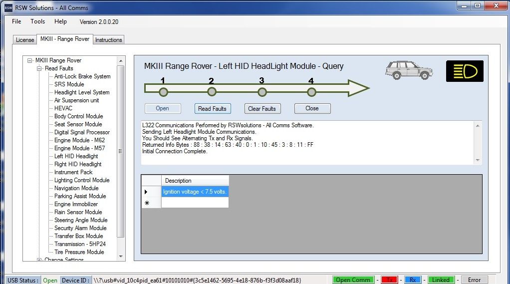Select Transmission - 5HP24 in tree
Screen dimensions: 510x284
tap(80, 244)
